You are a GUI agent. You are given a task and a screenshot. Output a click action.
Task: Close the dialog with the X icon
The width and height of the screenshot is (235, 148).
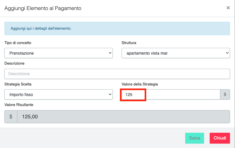(x=228, y=8)
